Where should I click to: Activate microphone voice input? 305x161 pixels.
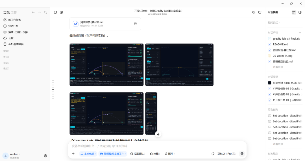coord(242,154)
